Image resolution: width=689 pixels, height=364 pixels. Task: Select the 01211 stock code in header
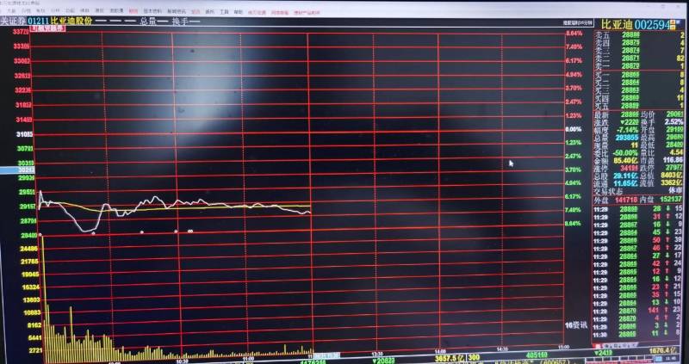point(38,21)
